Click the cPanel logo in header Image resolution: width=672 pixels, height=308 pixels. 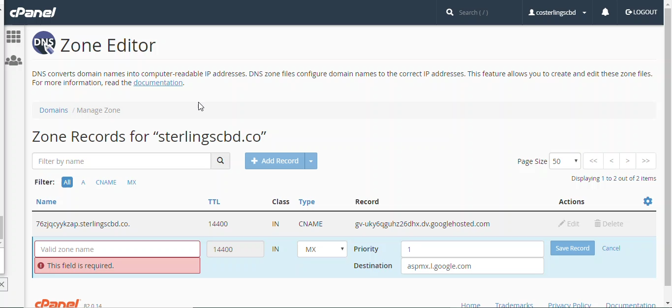(33, 12)
